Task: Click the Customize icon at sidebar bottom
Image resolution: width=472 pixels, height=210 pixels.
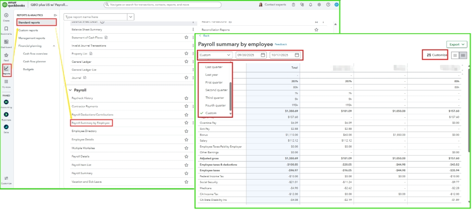Action: pos(6,179)
